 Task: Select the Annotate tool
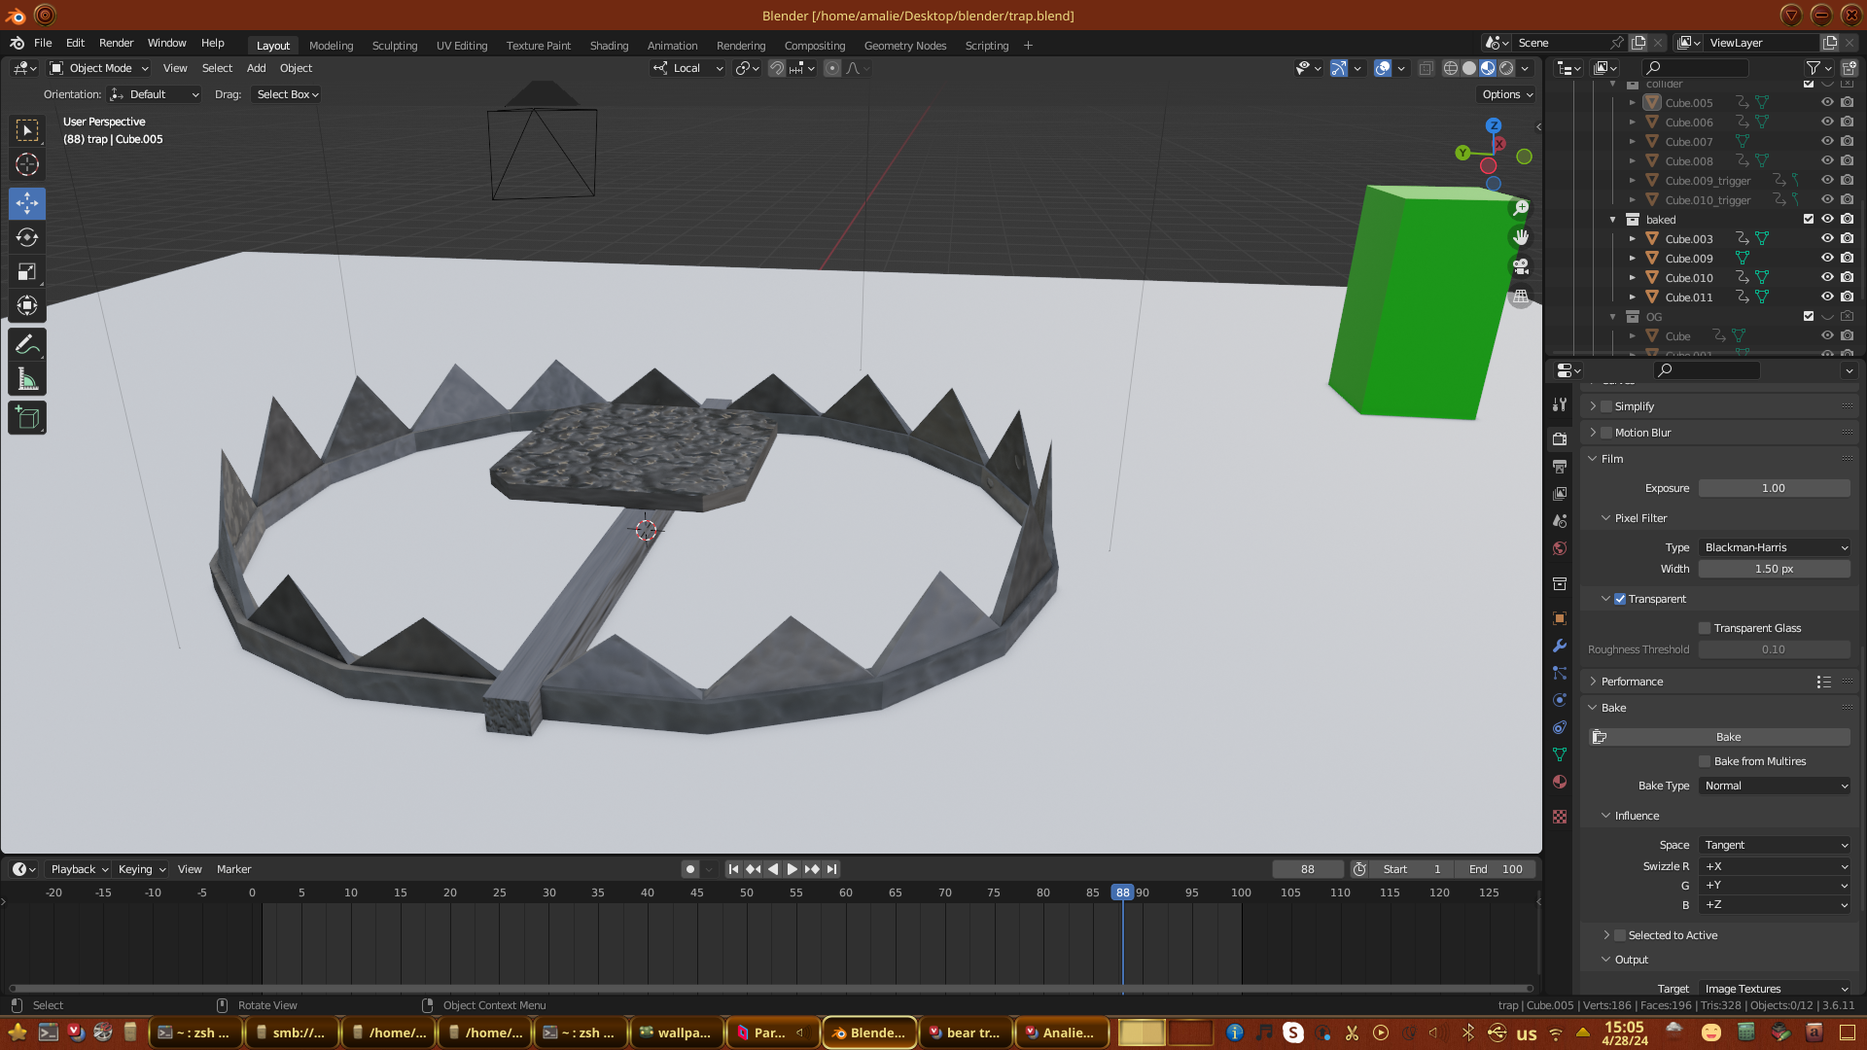27,345
